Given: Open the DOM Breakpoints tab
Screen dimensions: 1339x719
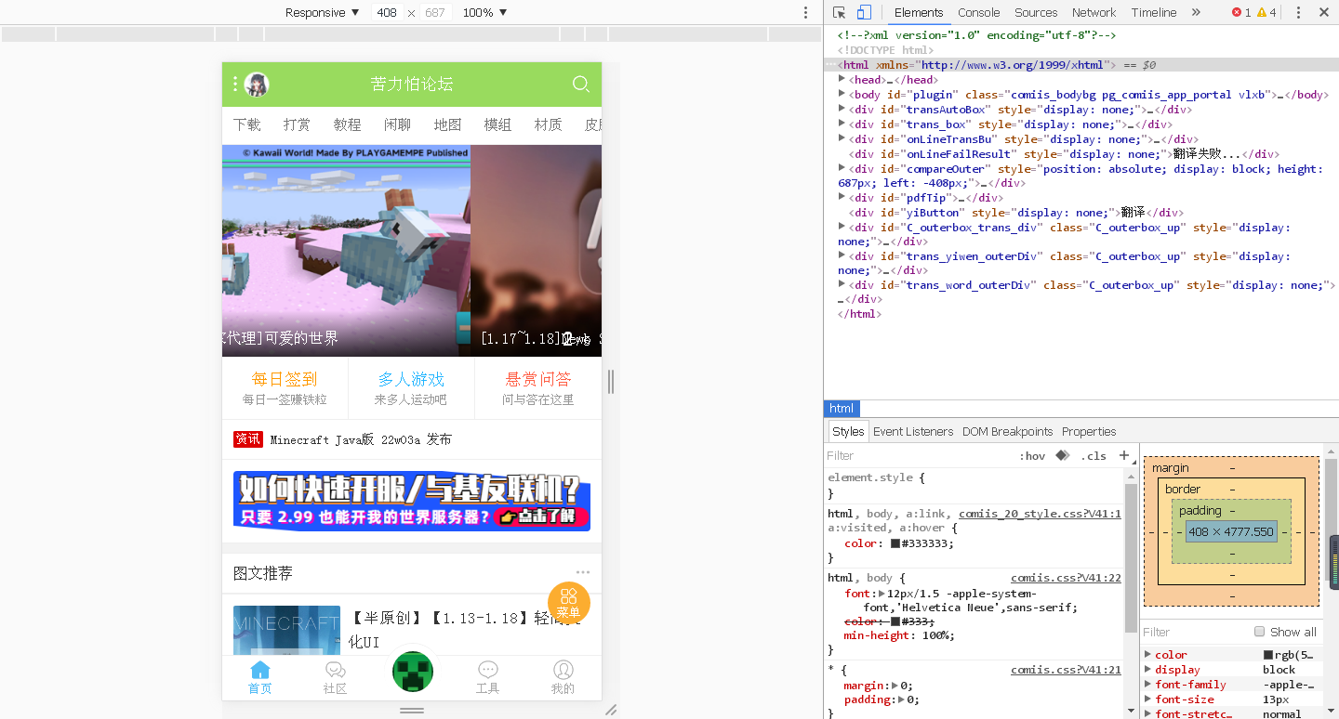Looking at the screenshot, I should pos(1007,431).
